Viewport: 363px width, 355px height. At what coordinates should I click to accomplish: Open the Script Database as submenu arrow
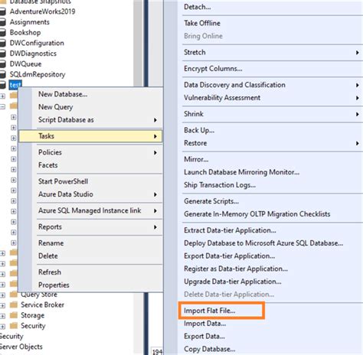[155, 120]
